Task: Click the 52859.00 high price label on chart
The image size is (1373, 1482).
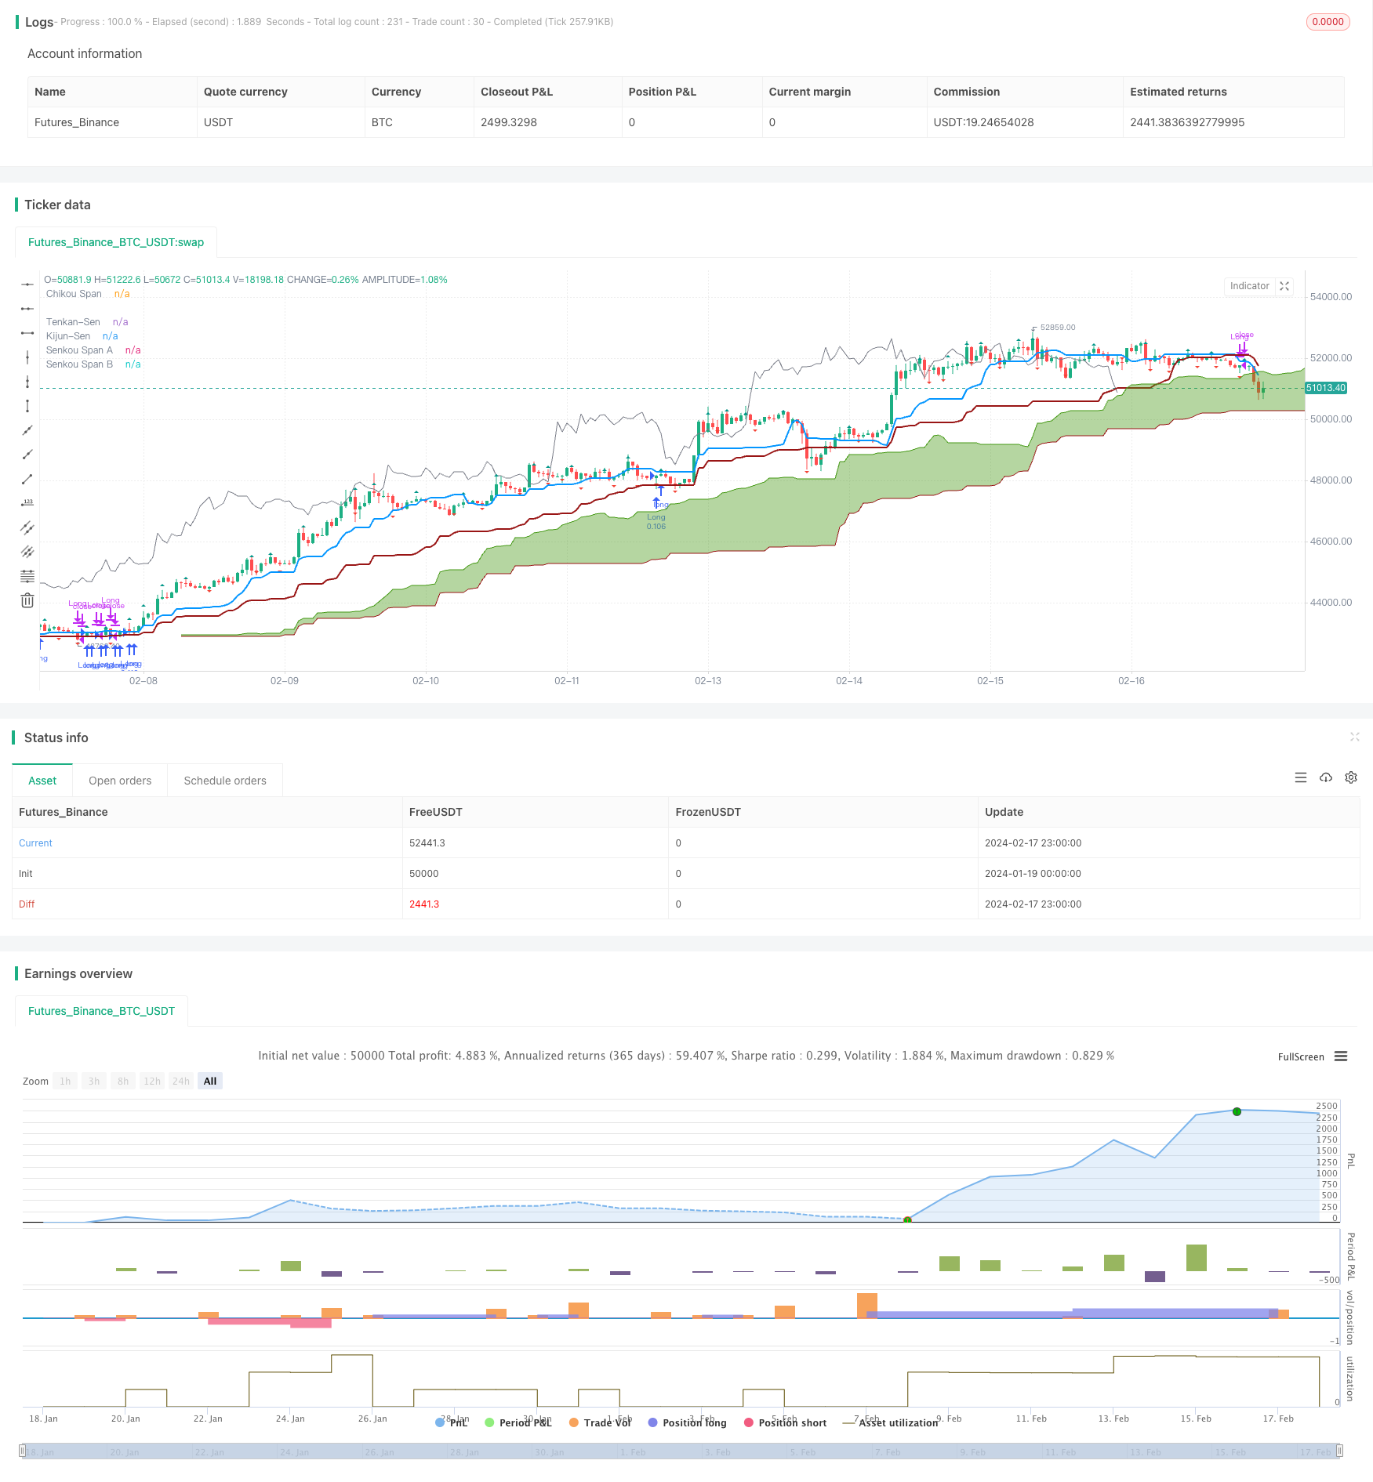Action: 1058,327
